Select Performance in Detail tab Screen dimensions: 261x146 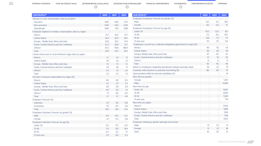pyautogui.click(x=202, y=4)
